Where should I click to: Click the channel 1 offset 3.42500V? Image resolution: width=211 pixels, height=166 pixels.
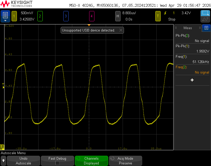click(x=27, y=19)
